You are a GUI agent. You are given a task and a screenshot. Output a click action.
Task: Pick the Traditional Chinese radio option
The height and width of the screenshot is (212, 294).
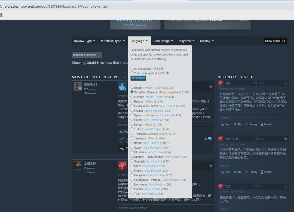(132, 133)
